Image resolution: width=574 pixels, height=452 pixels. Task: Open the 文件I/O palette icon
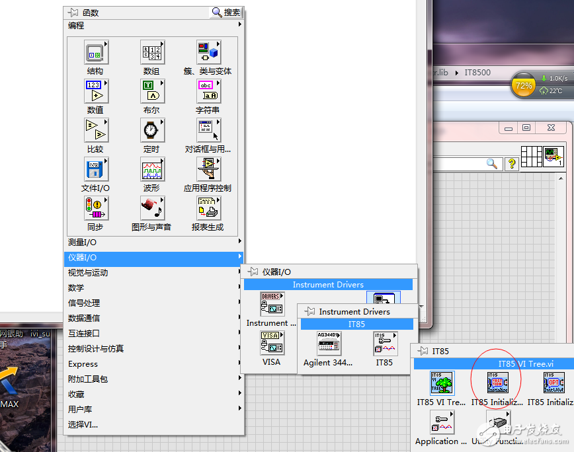(96, 169)
